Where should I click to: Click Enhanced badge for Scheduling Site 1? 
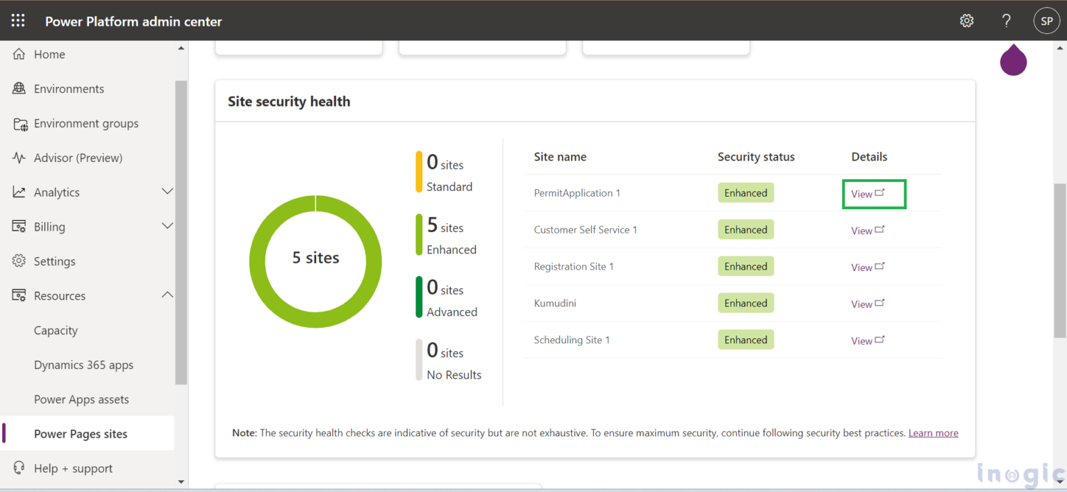pos(745,340)
